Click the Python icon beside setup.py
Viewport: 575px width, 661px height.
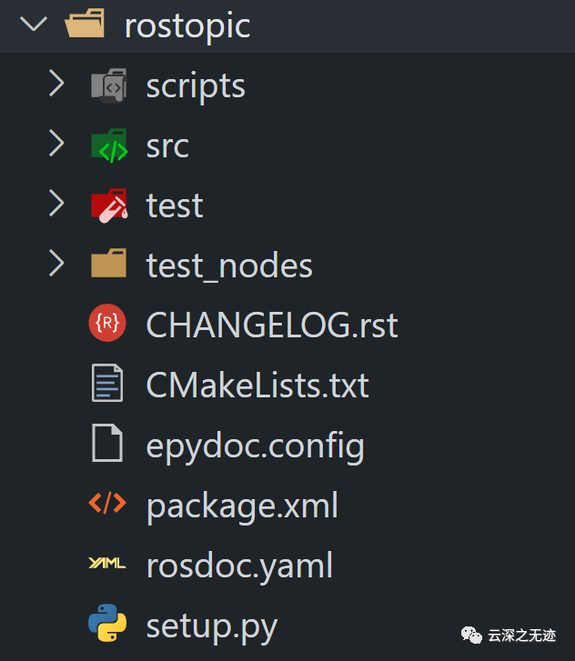(107, 625)
